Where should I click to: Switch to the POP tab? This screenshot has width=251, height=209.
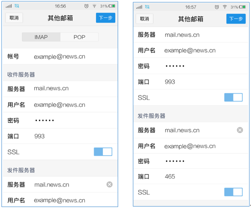click(x=79, y=37)
